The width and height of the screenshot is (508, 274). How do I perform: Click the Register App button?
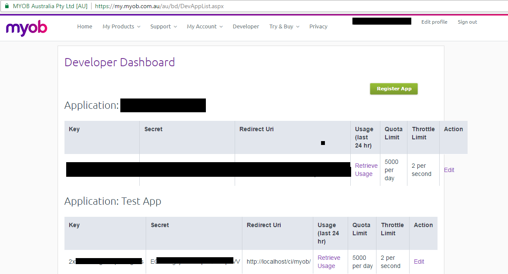393,89
